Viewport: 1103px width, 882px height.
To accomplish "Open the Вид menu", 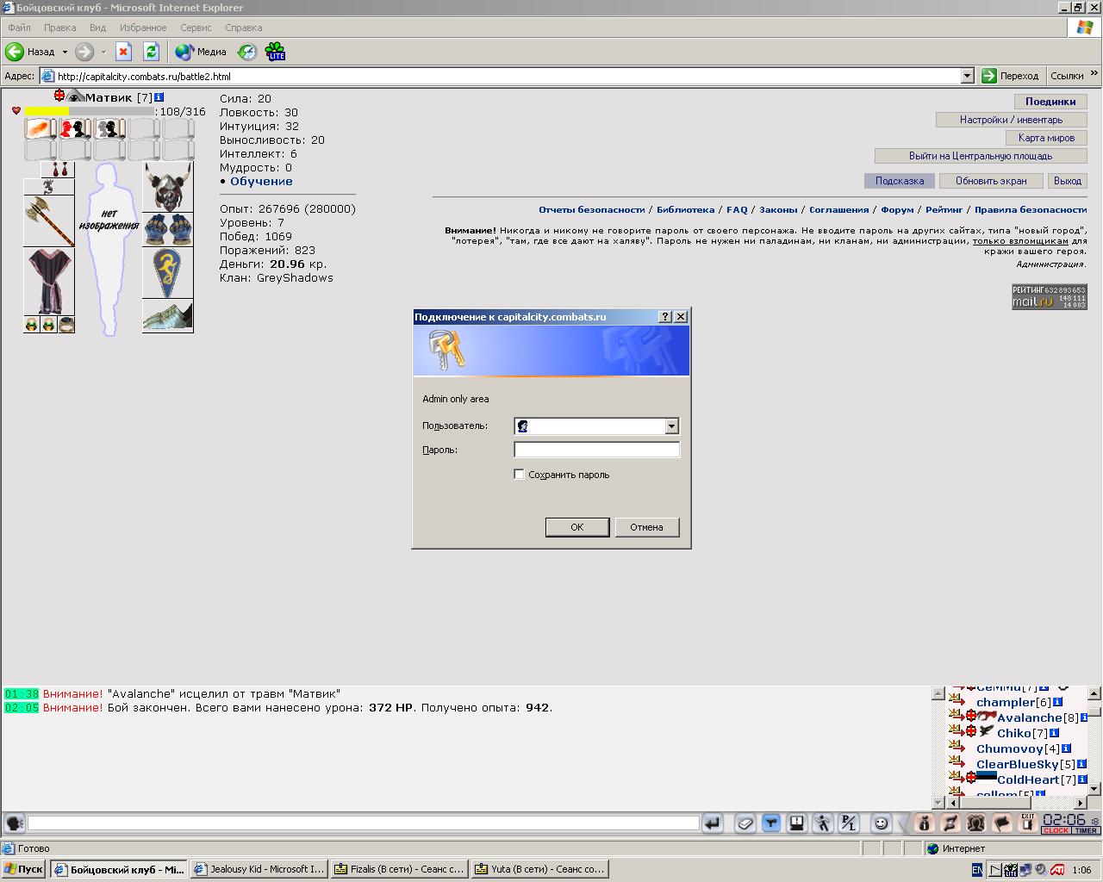I will click(x=98, y=28).
